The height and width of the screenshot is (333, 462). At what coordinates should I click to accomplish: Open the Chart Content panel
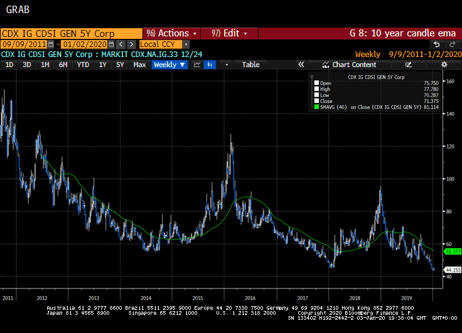pyautogui.click(x=350, y=65)
